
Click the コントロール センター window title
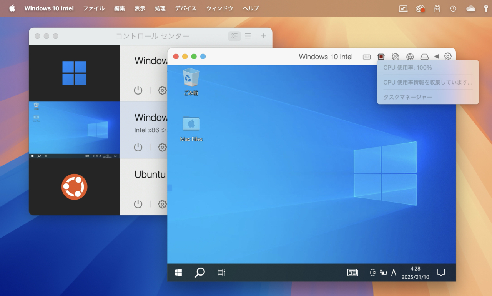point(153,36)
